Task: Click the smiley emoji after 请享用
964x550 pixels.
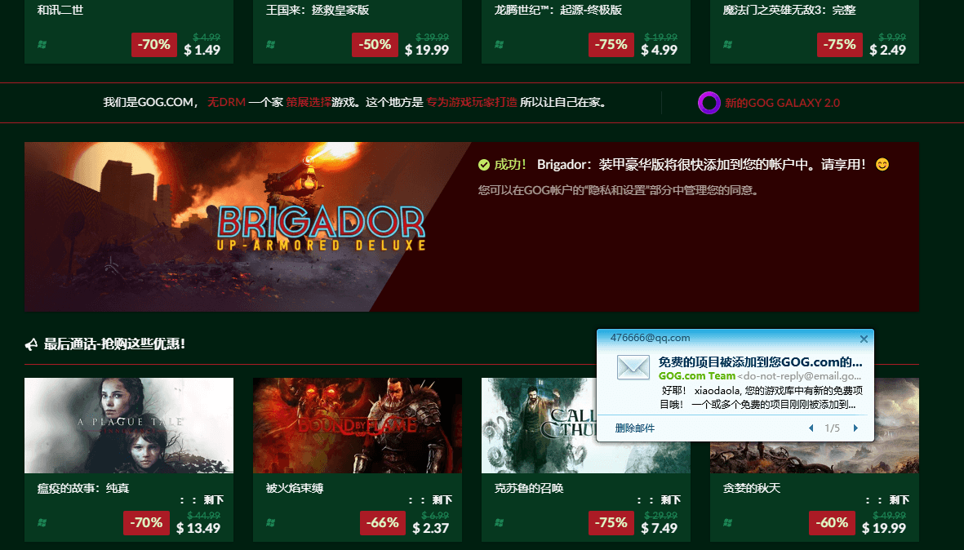Action: (x=882, y=165)
